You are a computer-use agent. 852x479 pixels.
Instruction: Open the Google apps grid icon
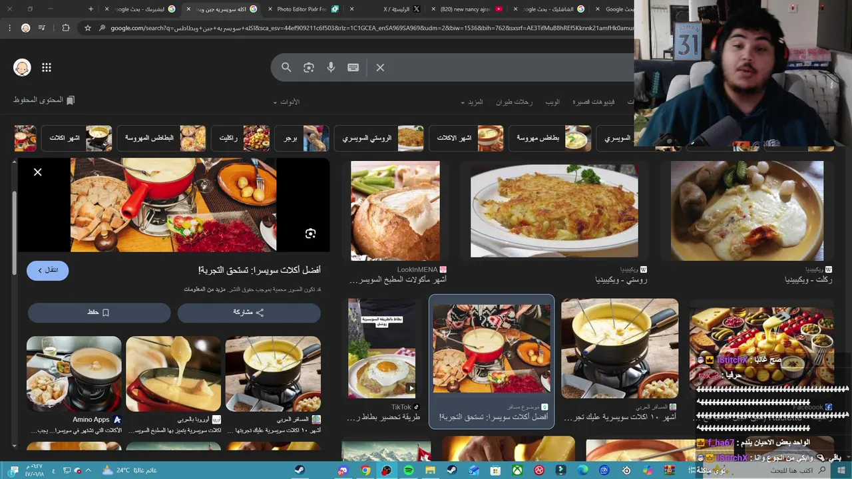47,67
